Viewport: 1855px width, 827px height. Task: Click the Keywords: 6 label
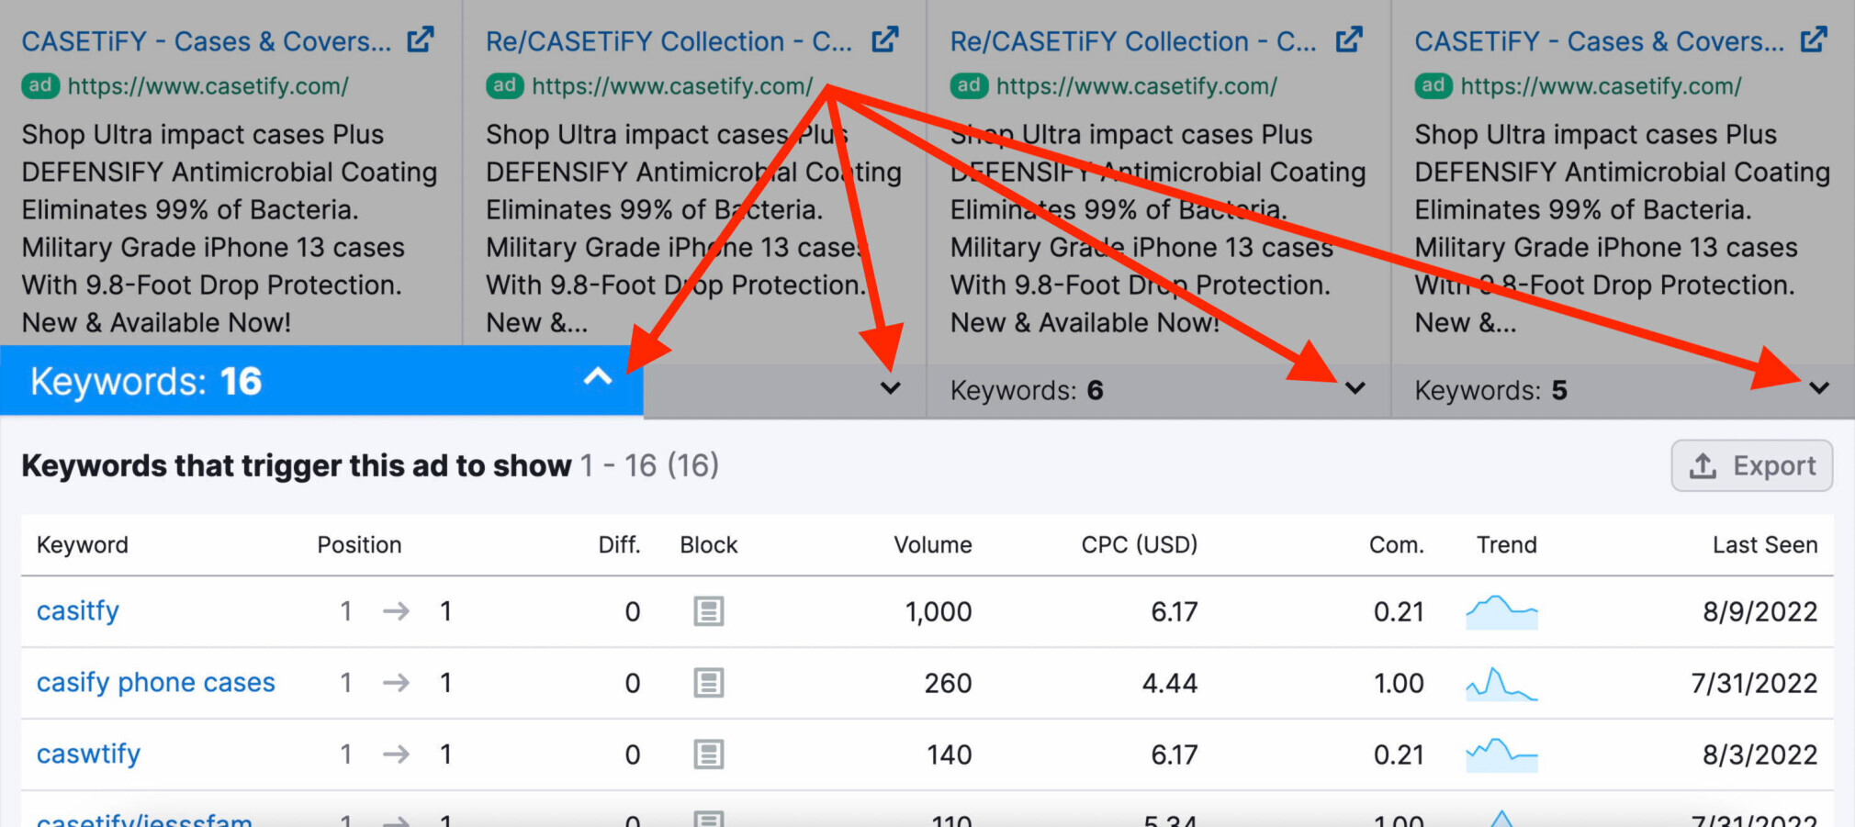(1027, 390)
